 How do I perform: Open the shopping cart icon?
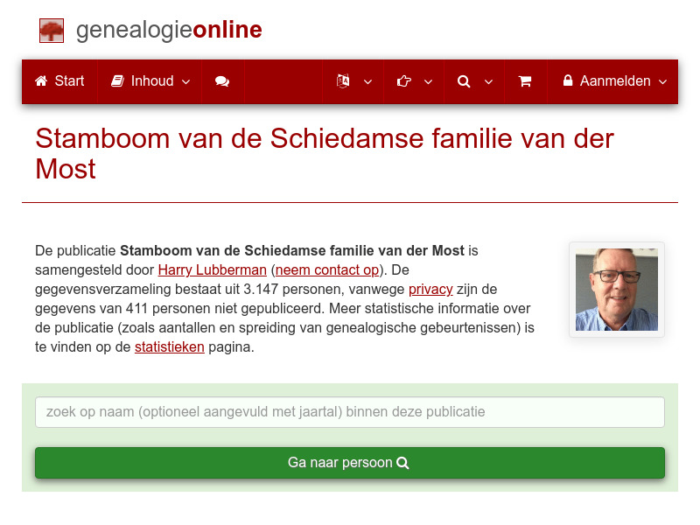pos(525,80)
